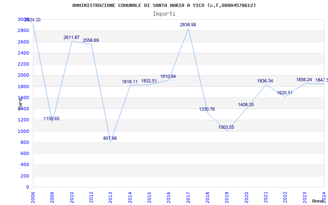
Task: Click the 'Anno' x-axis title
Action: pos(319,201)
